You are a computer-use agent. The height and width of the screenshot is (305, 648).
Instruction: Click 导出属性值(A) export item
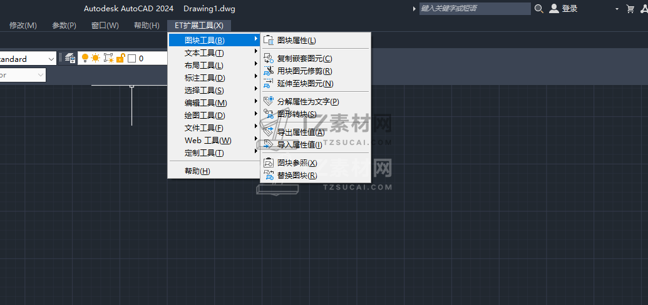point(316,132)
